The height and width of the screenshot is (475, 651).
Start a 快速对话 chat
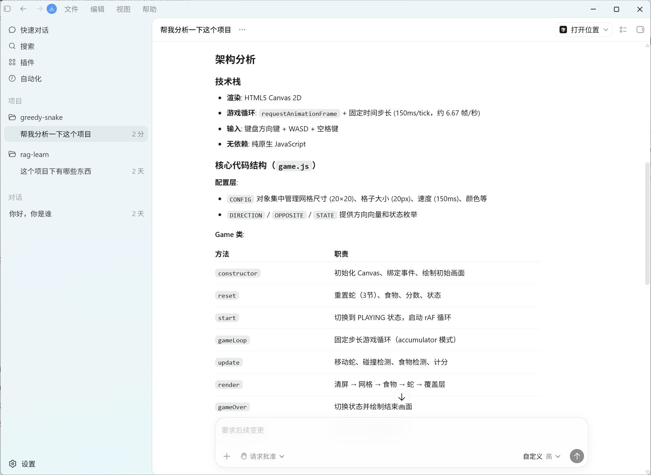pos(76,30)
